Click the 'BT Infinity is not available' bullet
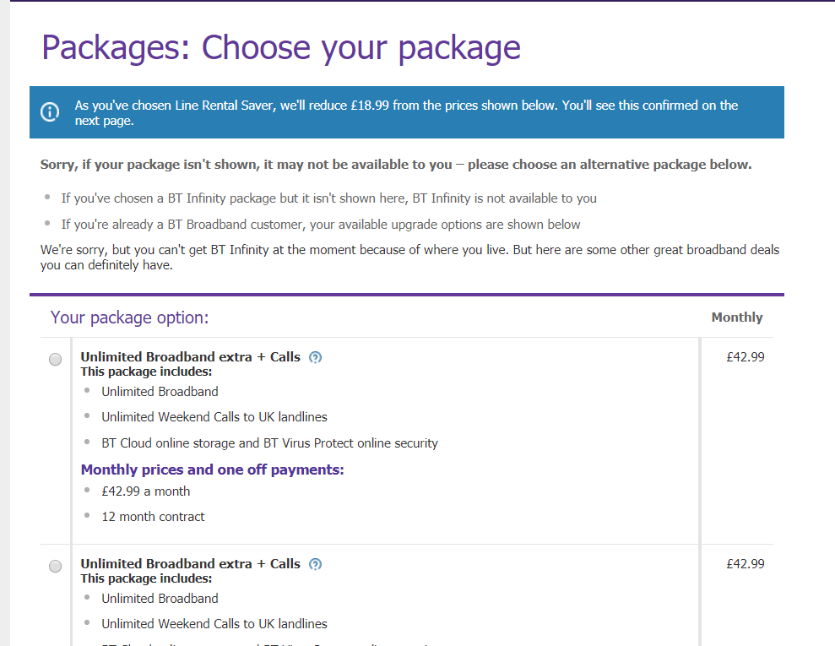835x646 pixels. [328, 198]
